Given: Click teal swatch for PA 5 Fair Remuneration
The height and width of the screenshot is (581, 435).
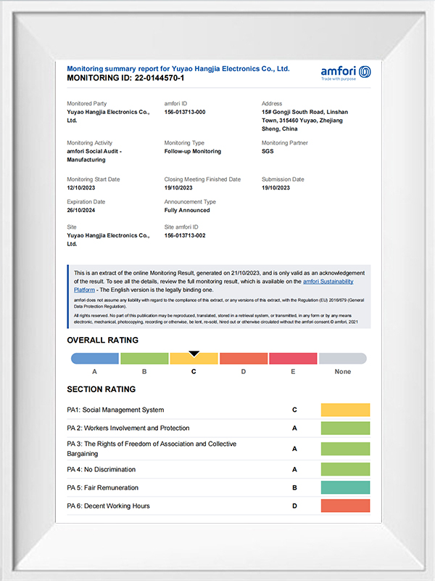Looking at the screenshot, I should click(x=345, y=487).
